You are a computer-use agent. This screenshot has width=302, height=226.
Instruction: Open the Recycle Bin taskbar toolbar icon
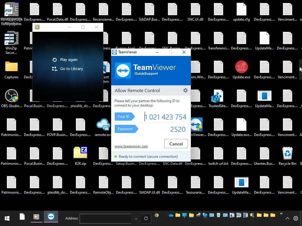(x=219, y=215)
